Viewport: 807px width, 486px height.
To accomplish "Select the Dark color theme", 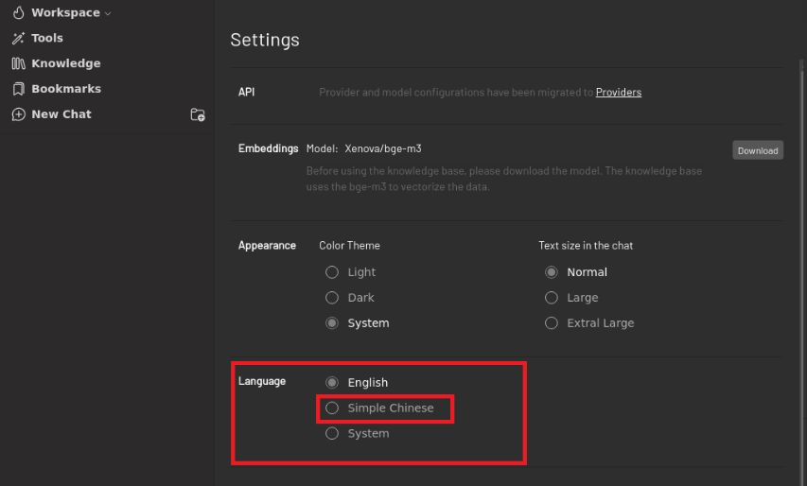I will pos(332,298).
